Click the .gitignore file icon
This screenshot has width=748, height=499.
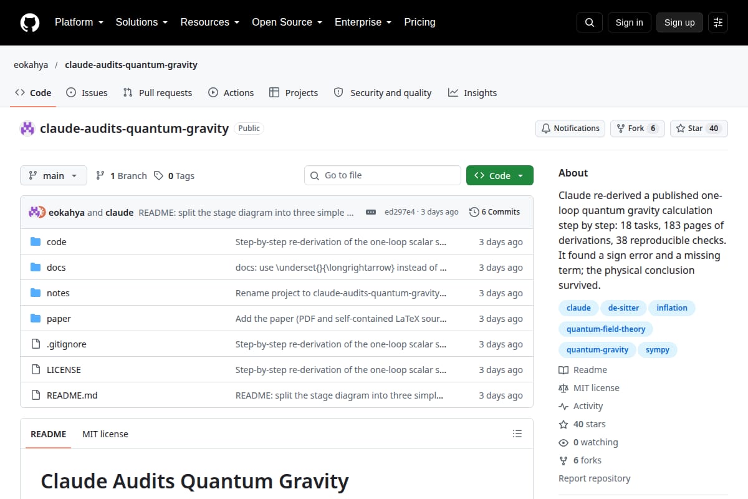pos(36,344)
